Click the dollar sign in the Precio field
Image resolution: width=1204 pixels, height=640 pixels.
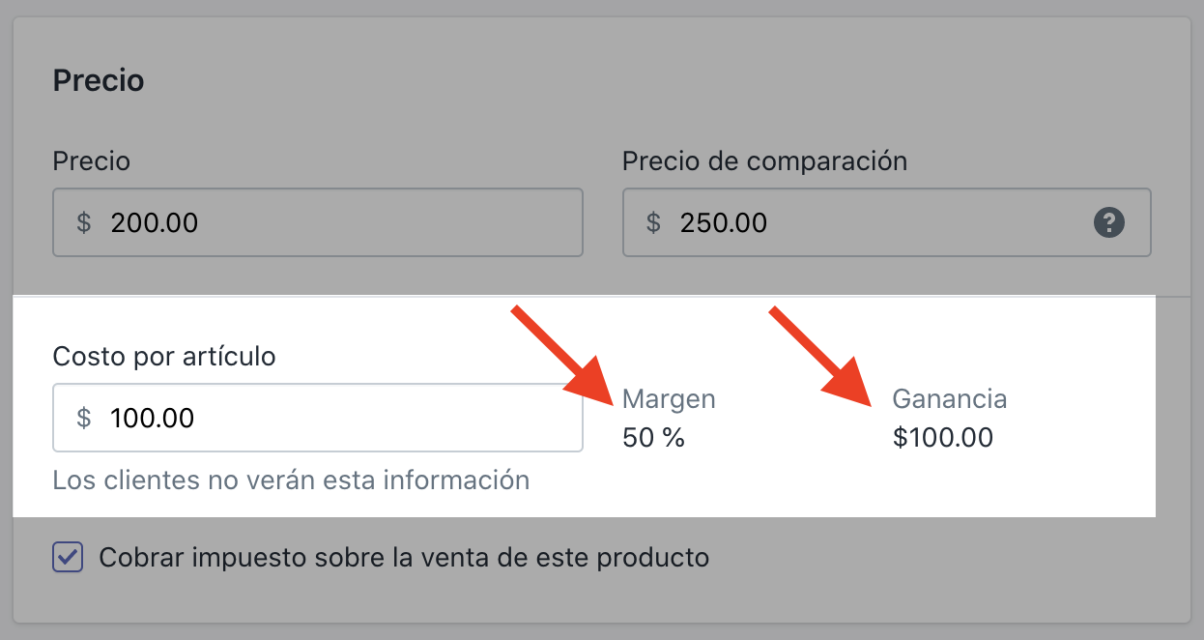tap(84, 223)
